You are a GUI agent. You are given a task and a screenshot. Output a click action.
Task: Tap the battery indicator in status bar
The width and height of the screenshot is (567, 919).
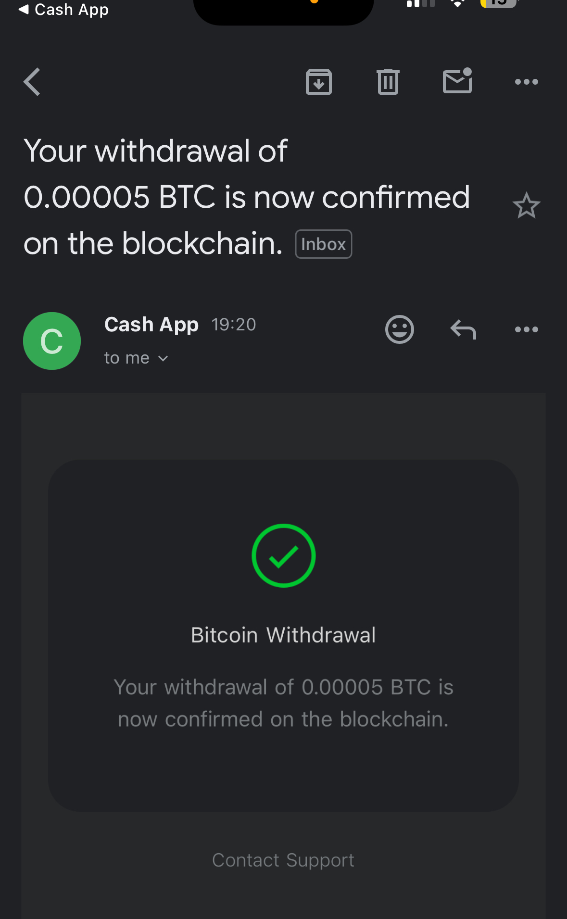click(498, 4)
